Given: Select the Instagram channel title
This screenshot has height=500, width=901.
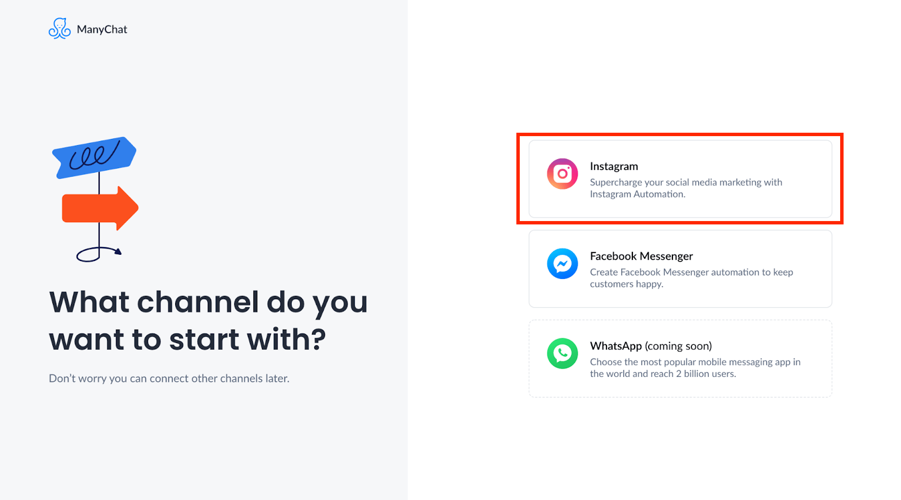Looking at the screenshot, I should pyautogui.click(x=614, y=166).
